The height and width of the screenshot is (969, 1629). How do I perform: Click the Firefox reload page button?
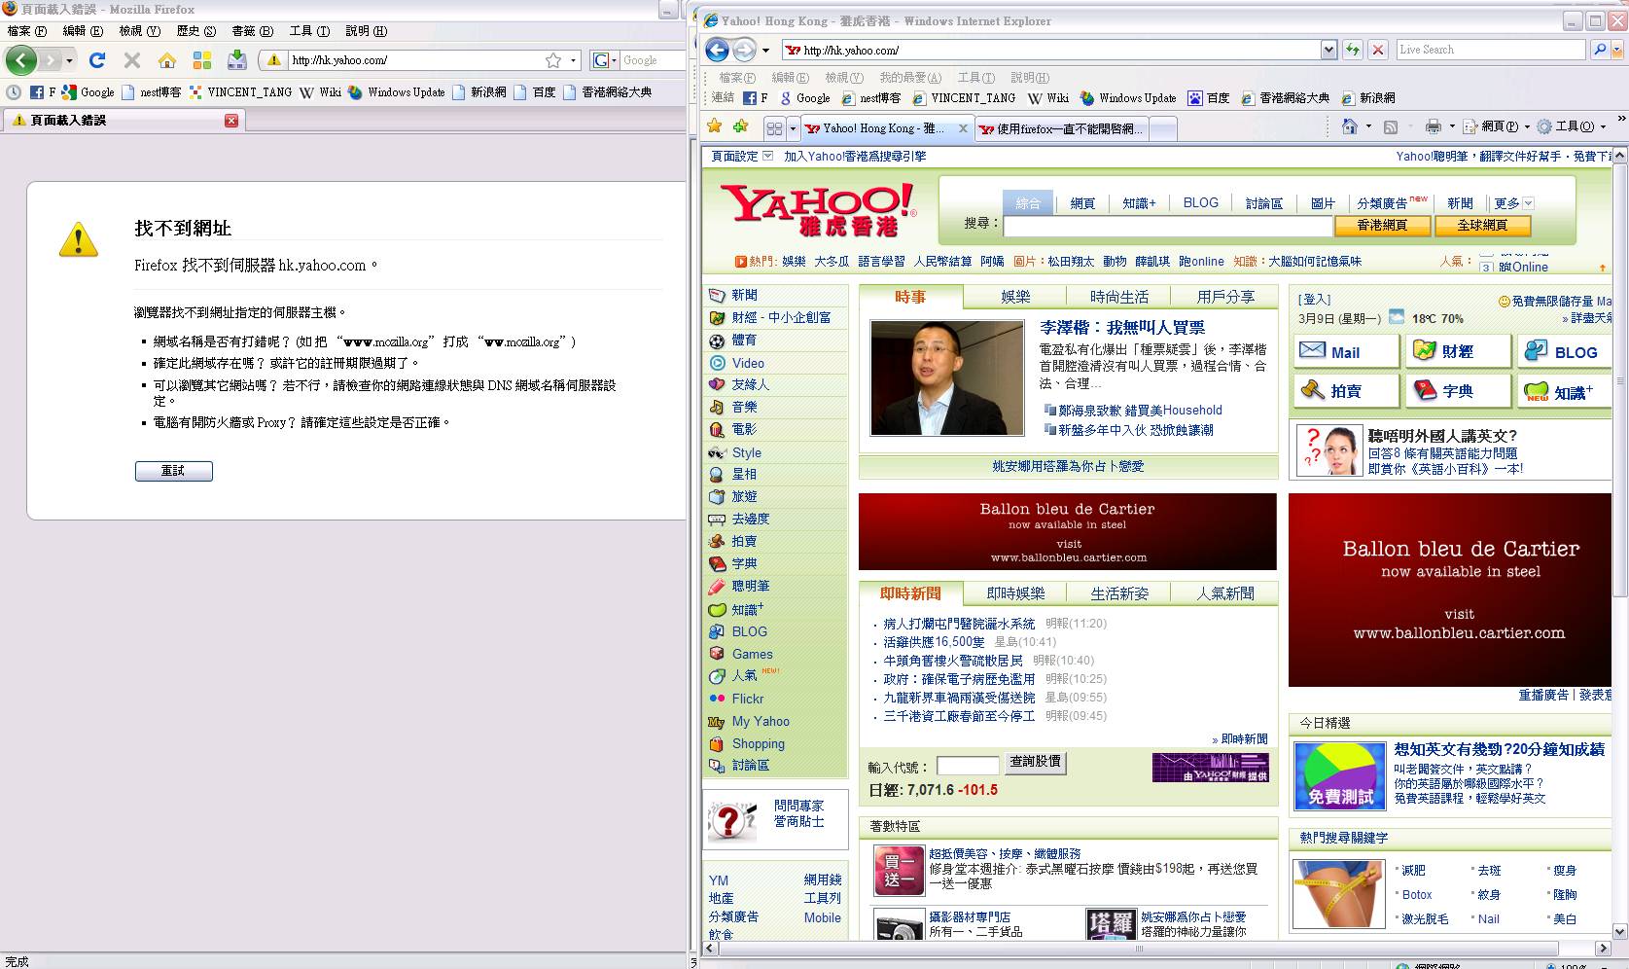pos(97,60)
